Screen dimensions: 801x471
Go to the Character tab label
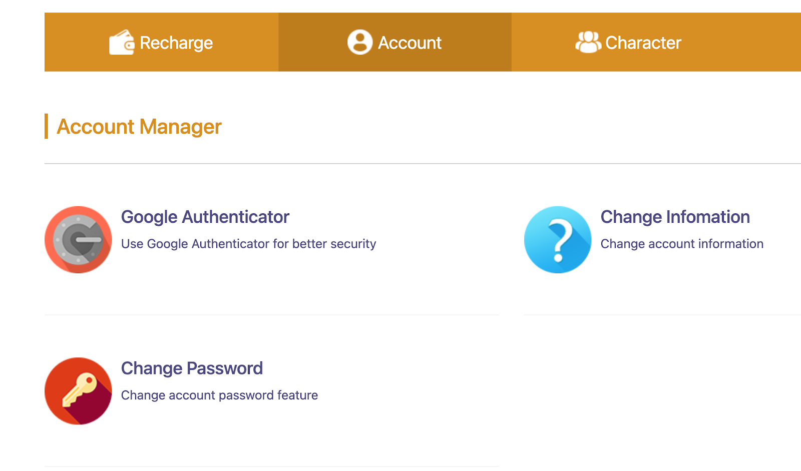point(643,43)
